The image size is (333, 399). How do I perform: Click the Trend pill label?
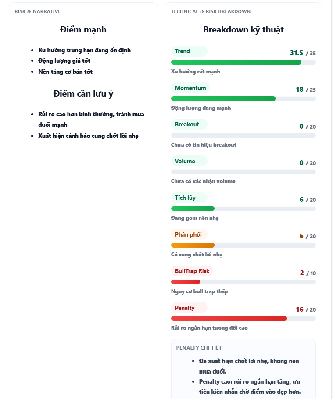coord(183,51)
